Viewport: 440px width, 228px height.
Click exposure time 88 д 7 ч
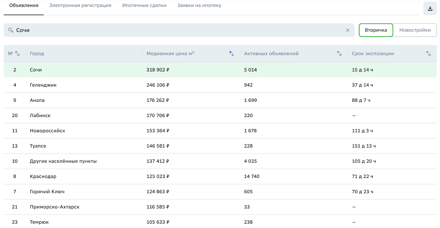(361, 100)
